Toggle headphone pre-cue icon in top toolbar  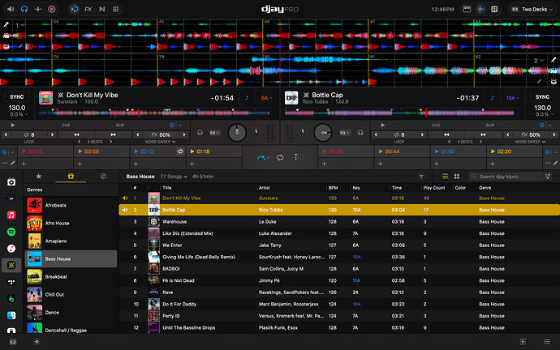pyautogui.click(x=24, y=9)
